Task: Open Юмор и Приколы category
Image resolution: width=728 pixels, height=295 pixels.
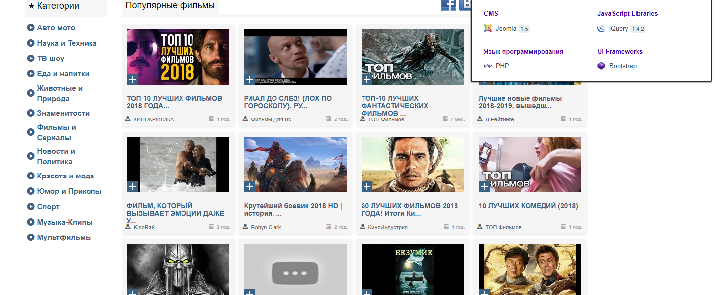Action: coord(69,191)
